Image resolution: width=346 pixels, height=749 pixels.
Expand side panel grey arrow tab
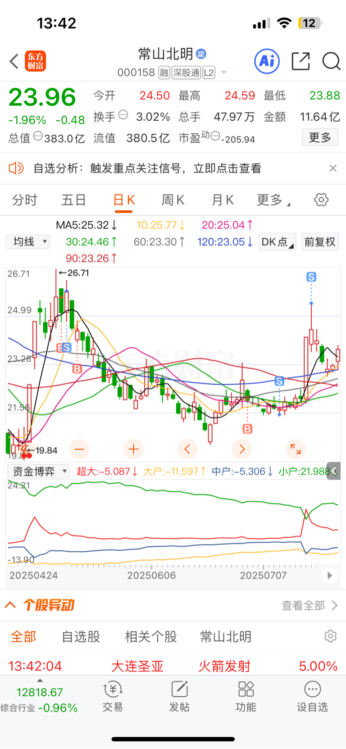[x=334, y=471]
